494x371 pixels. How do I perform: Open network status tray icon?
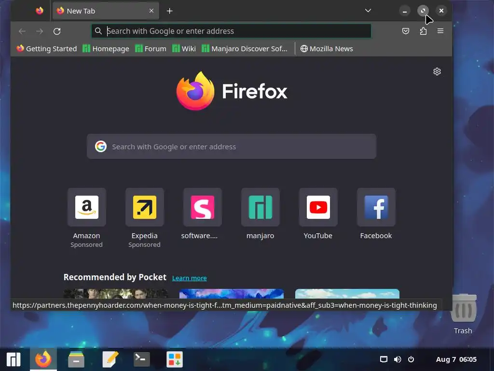click(x=384, y=359)
